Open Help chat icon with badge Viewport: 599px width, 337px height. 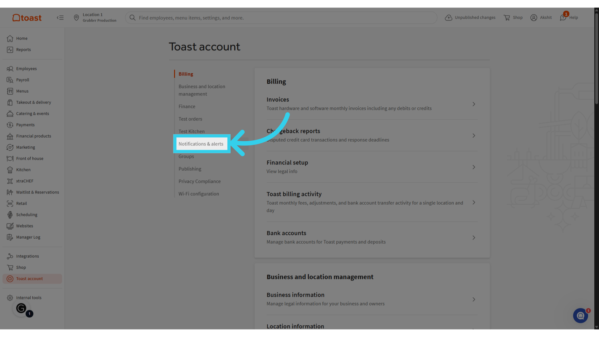click(x=563, y=17)
